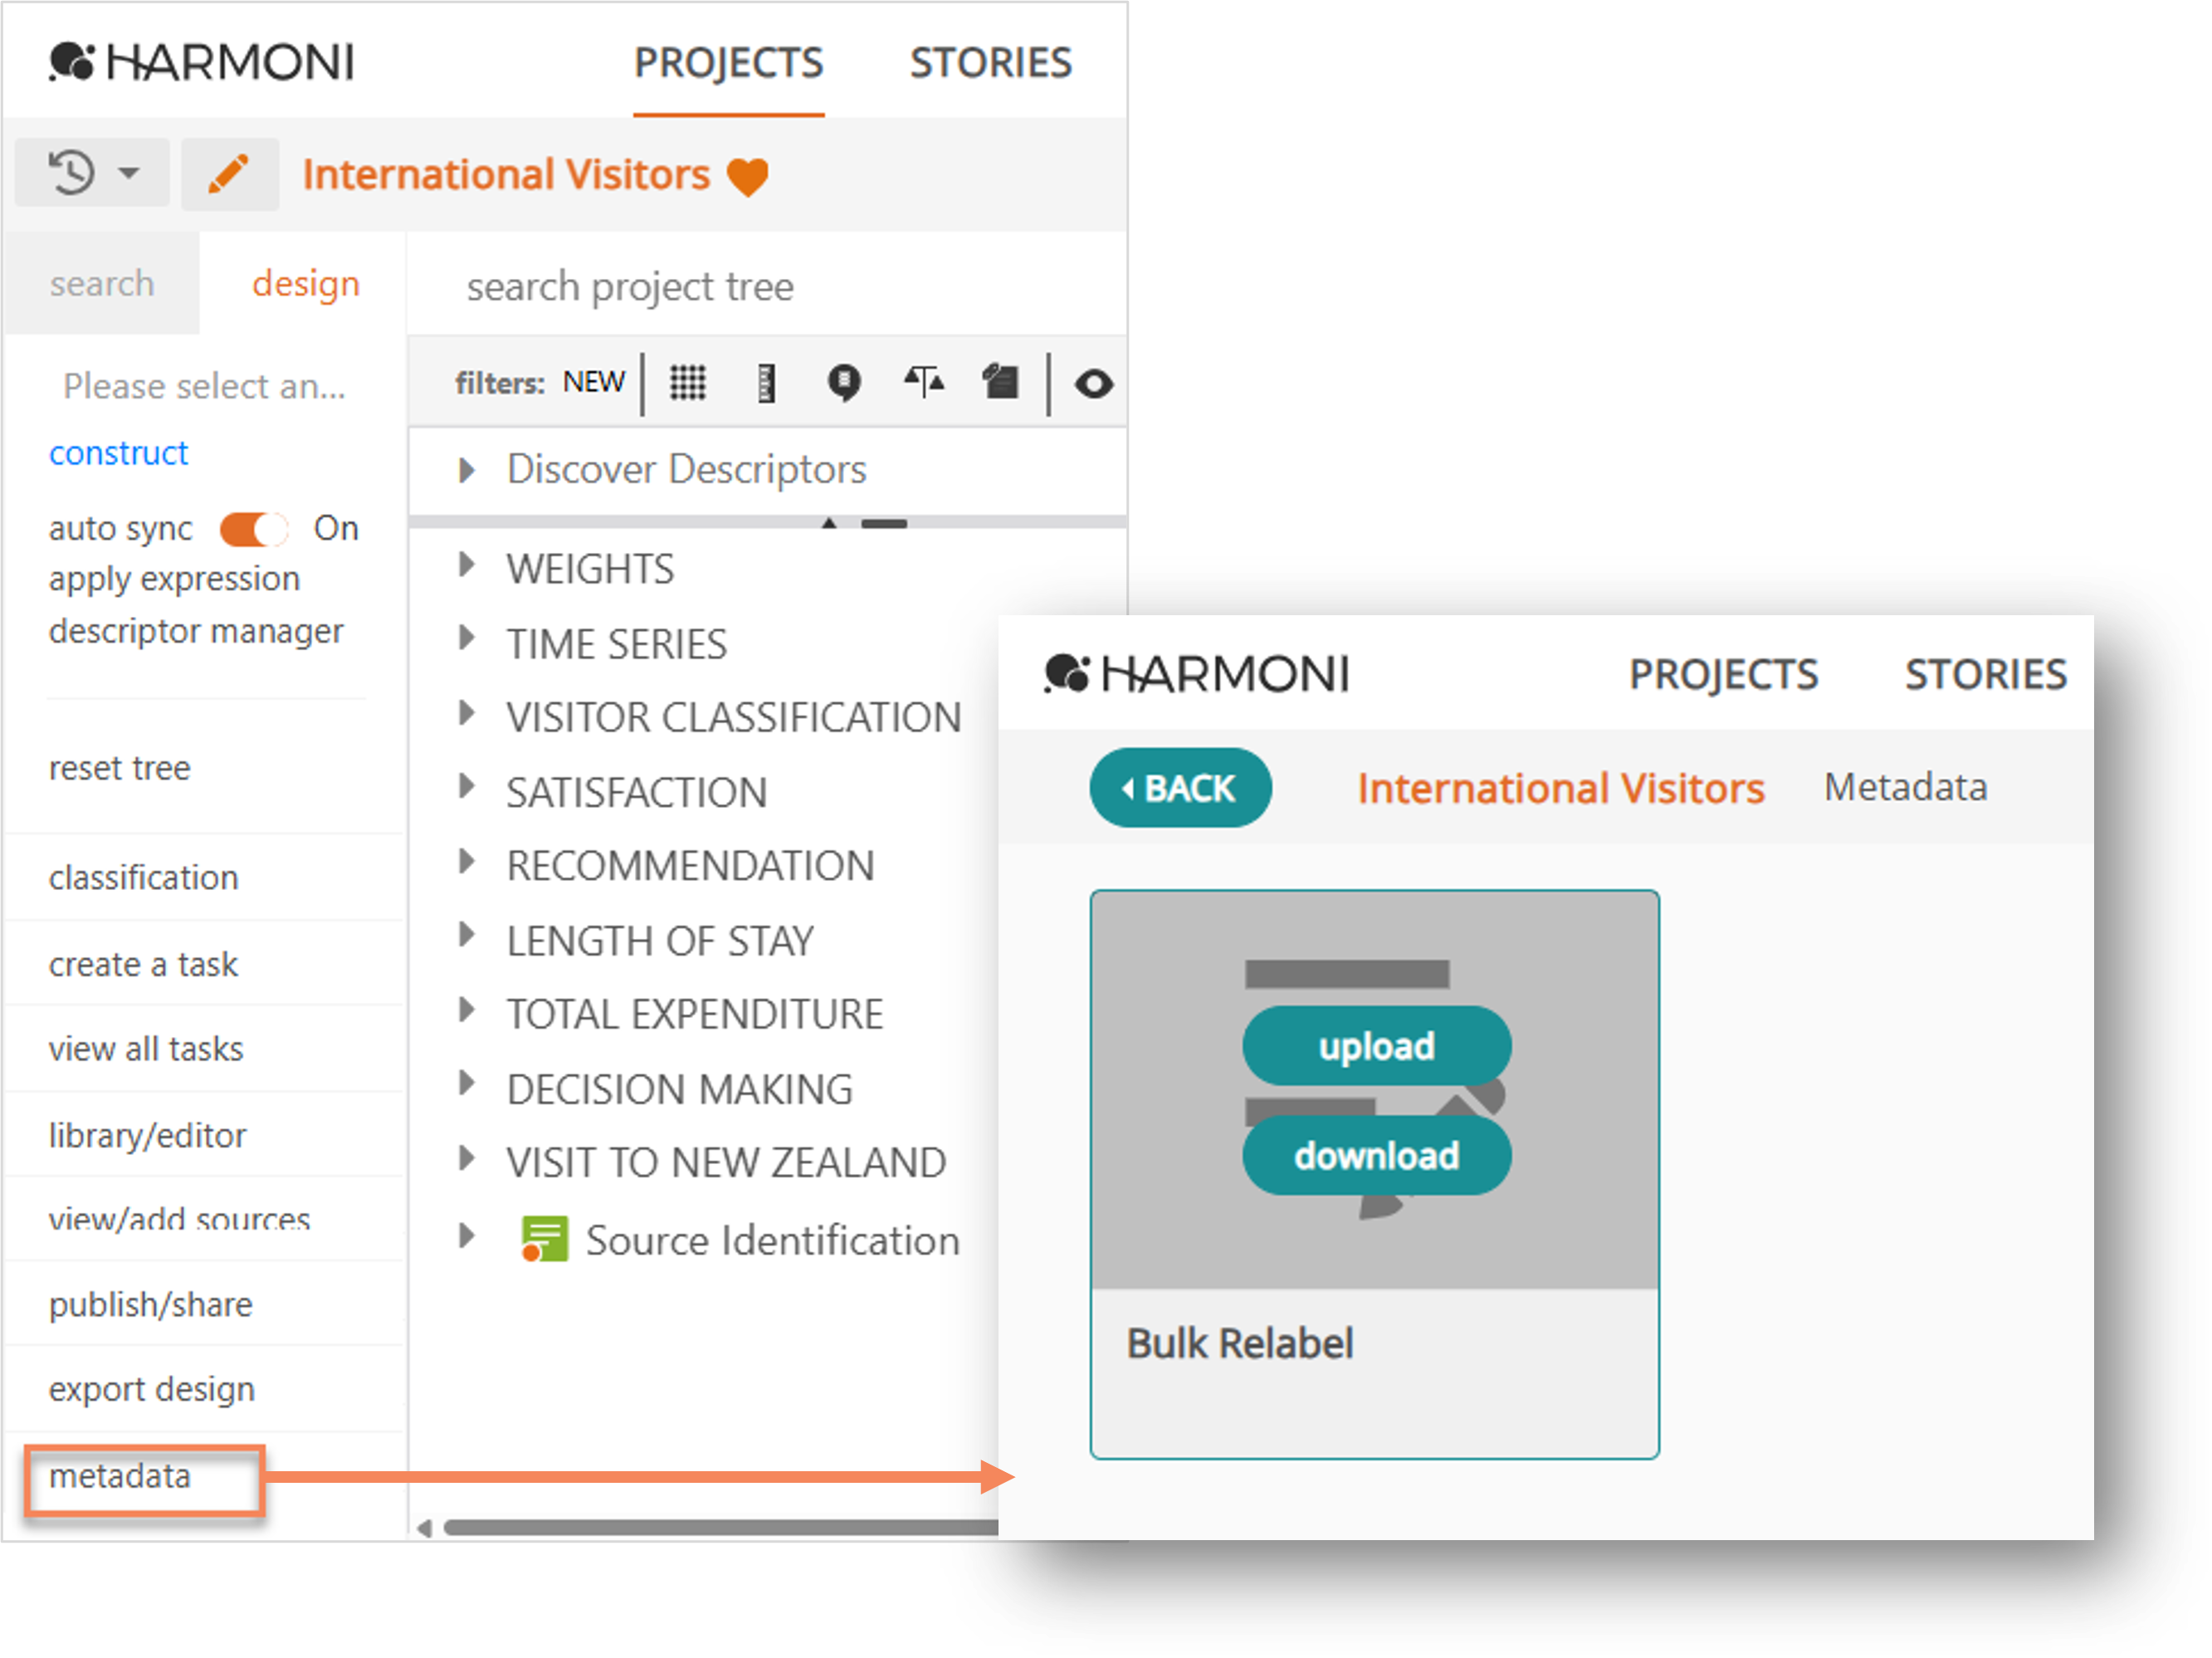2212x1658 pixels.
Task: Click the NEW filter label
Action: [x=593, y=382]
